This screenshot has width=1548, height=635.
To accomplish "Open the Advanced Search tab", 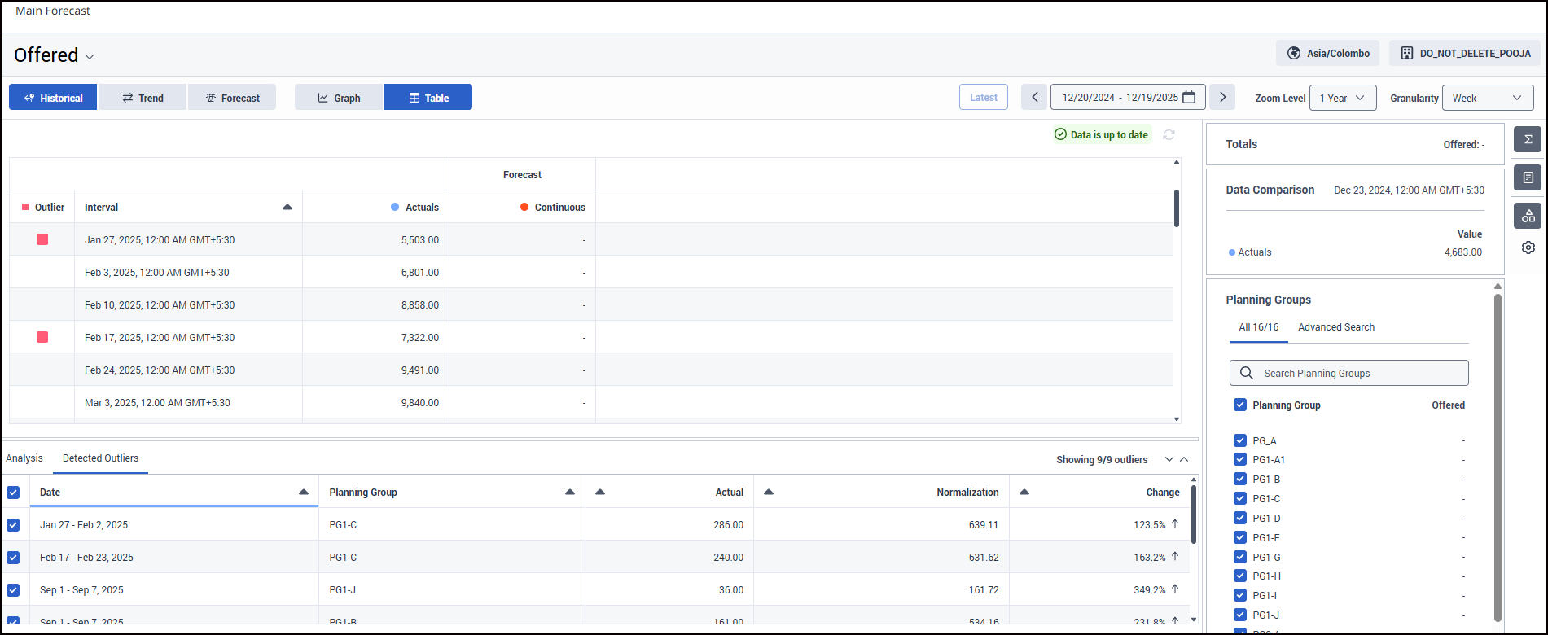I will point(1336,327).
